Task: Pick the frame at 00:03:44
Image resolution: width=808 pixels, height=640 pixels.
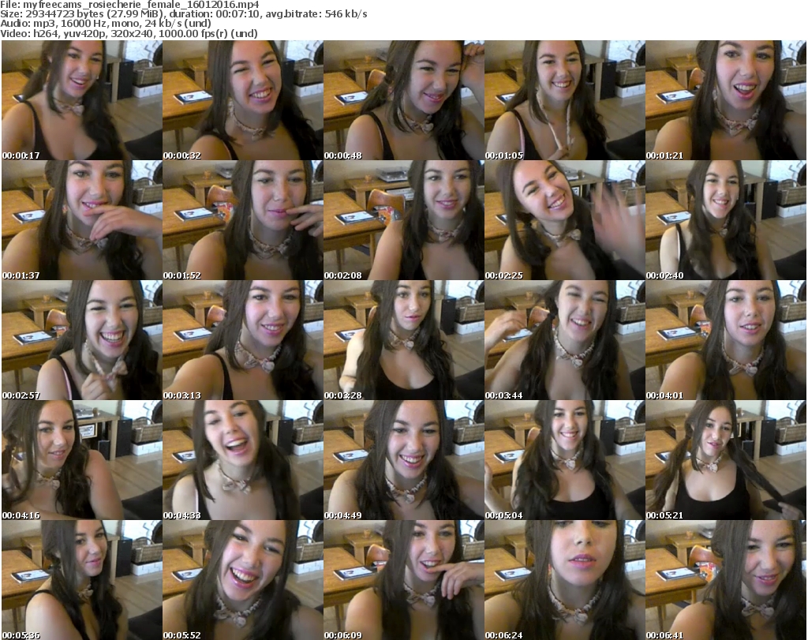Action: point(565,340)
